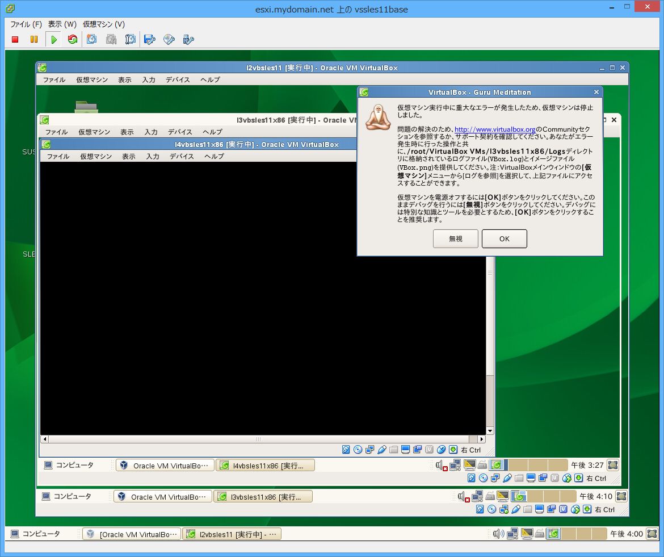Open コンピュータ menu on outermost bottom panel

click(x=36, y=534)
